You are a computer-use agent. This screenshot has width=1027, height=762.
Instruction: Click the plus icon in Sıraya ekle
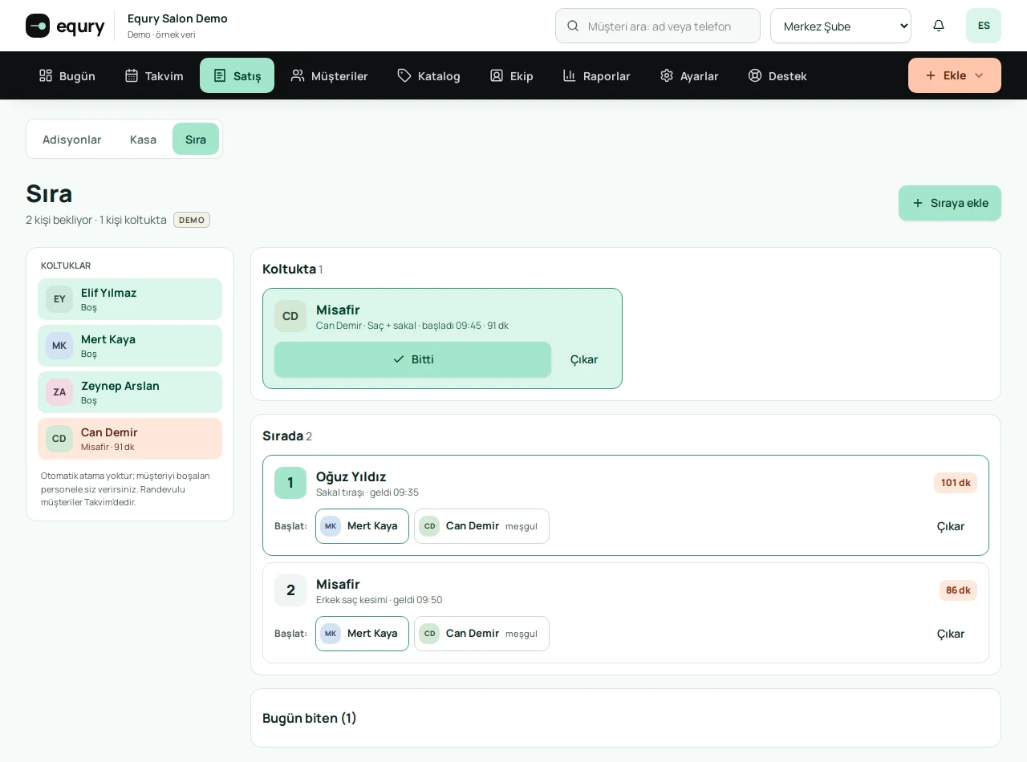pos(918,203)
